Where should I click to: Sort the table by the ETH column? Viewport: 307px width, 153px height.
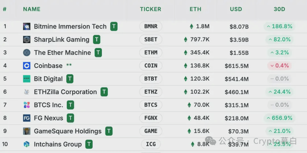195,9
